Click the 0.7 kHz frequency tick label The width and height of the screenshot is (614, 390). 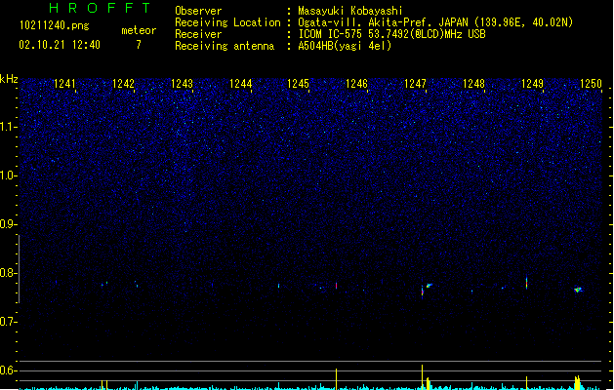(x=7, y=322)
